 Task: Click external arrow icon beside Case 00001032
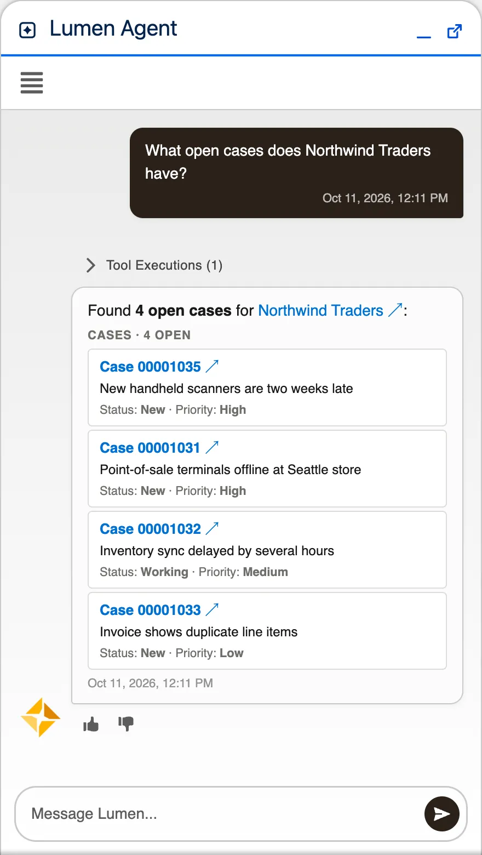212,528
